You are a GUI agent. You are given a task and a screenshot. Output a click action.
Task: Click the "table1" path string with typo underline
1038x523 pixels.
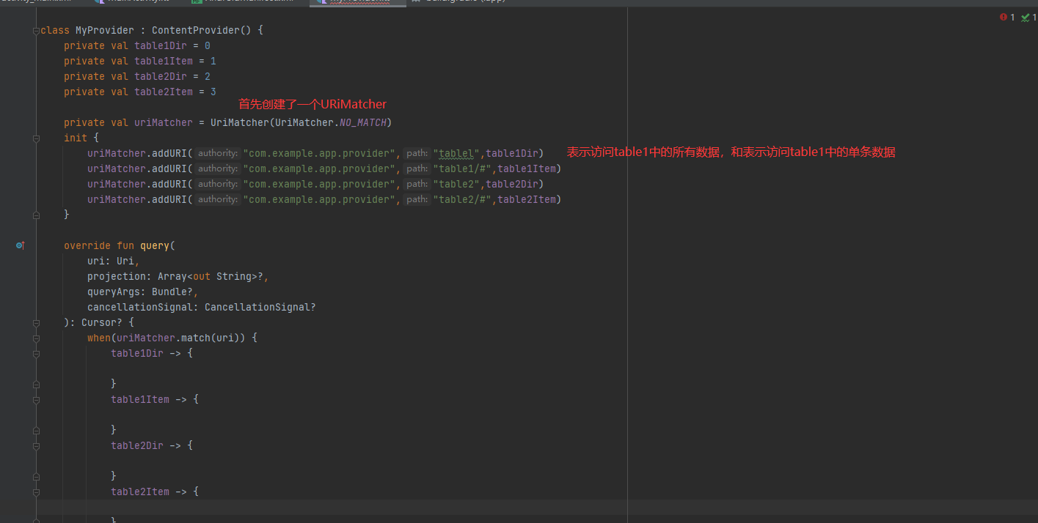tap(457, 153)
